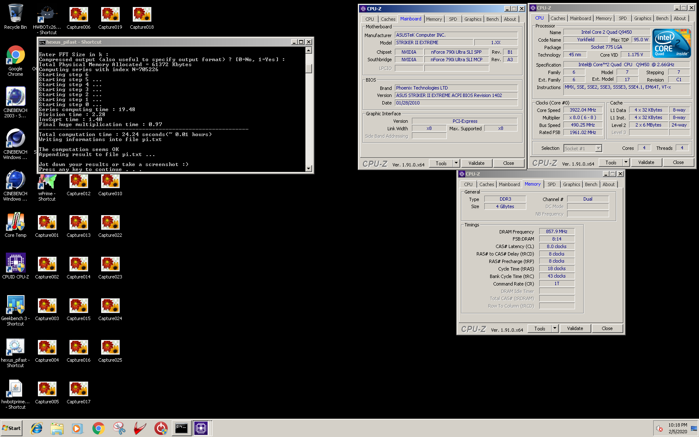Viewport: 699px width, 437px height.
Task: Launch Google Chrome from the desktop icon
Action: click(x=15, y=60)
